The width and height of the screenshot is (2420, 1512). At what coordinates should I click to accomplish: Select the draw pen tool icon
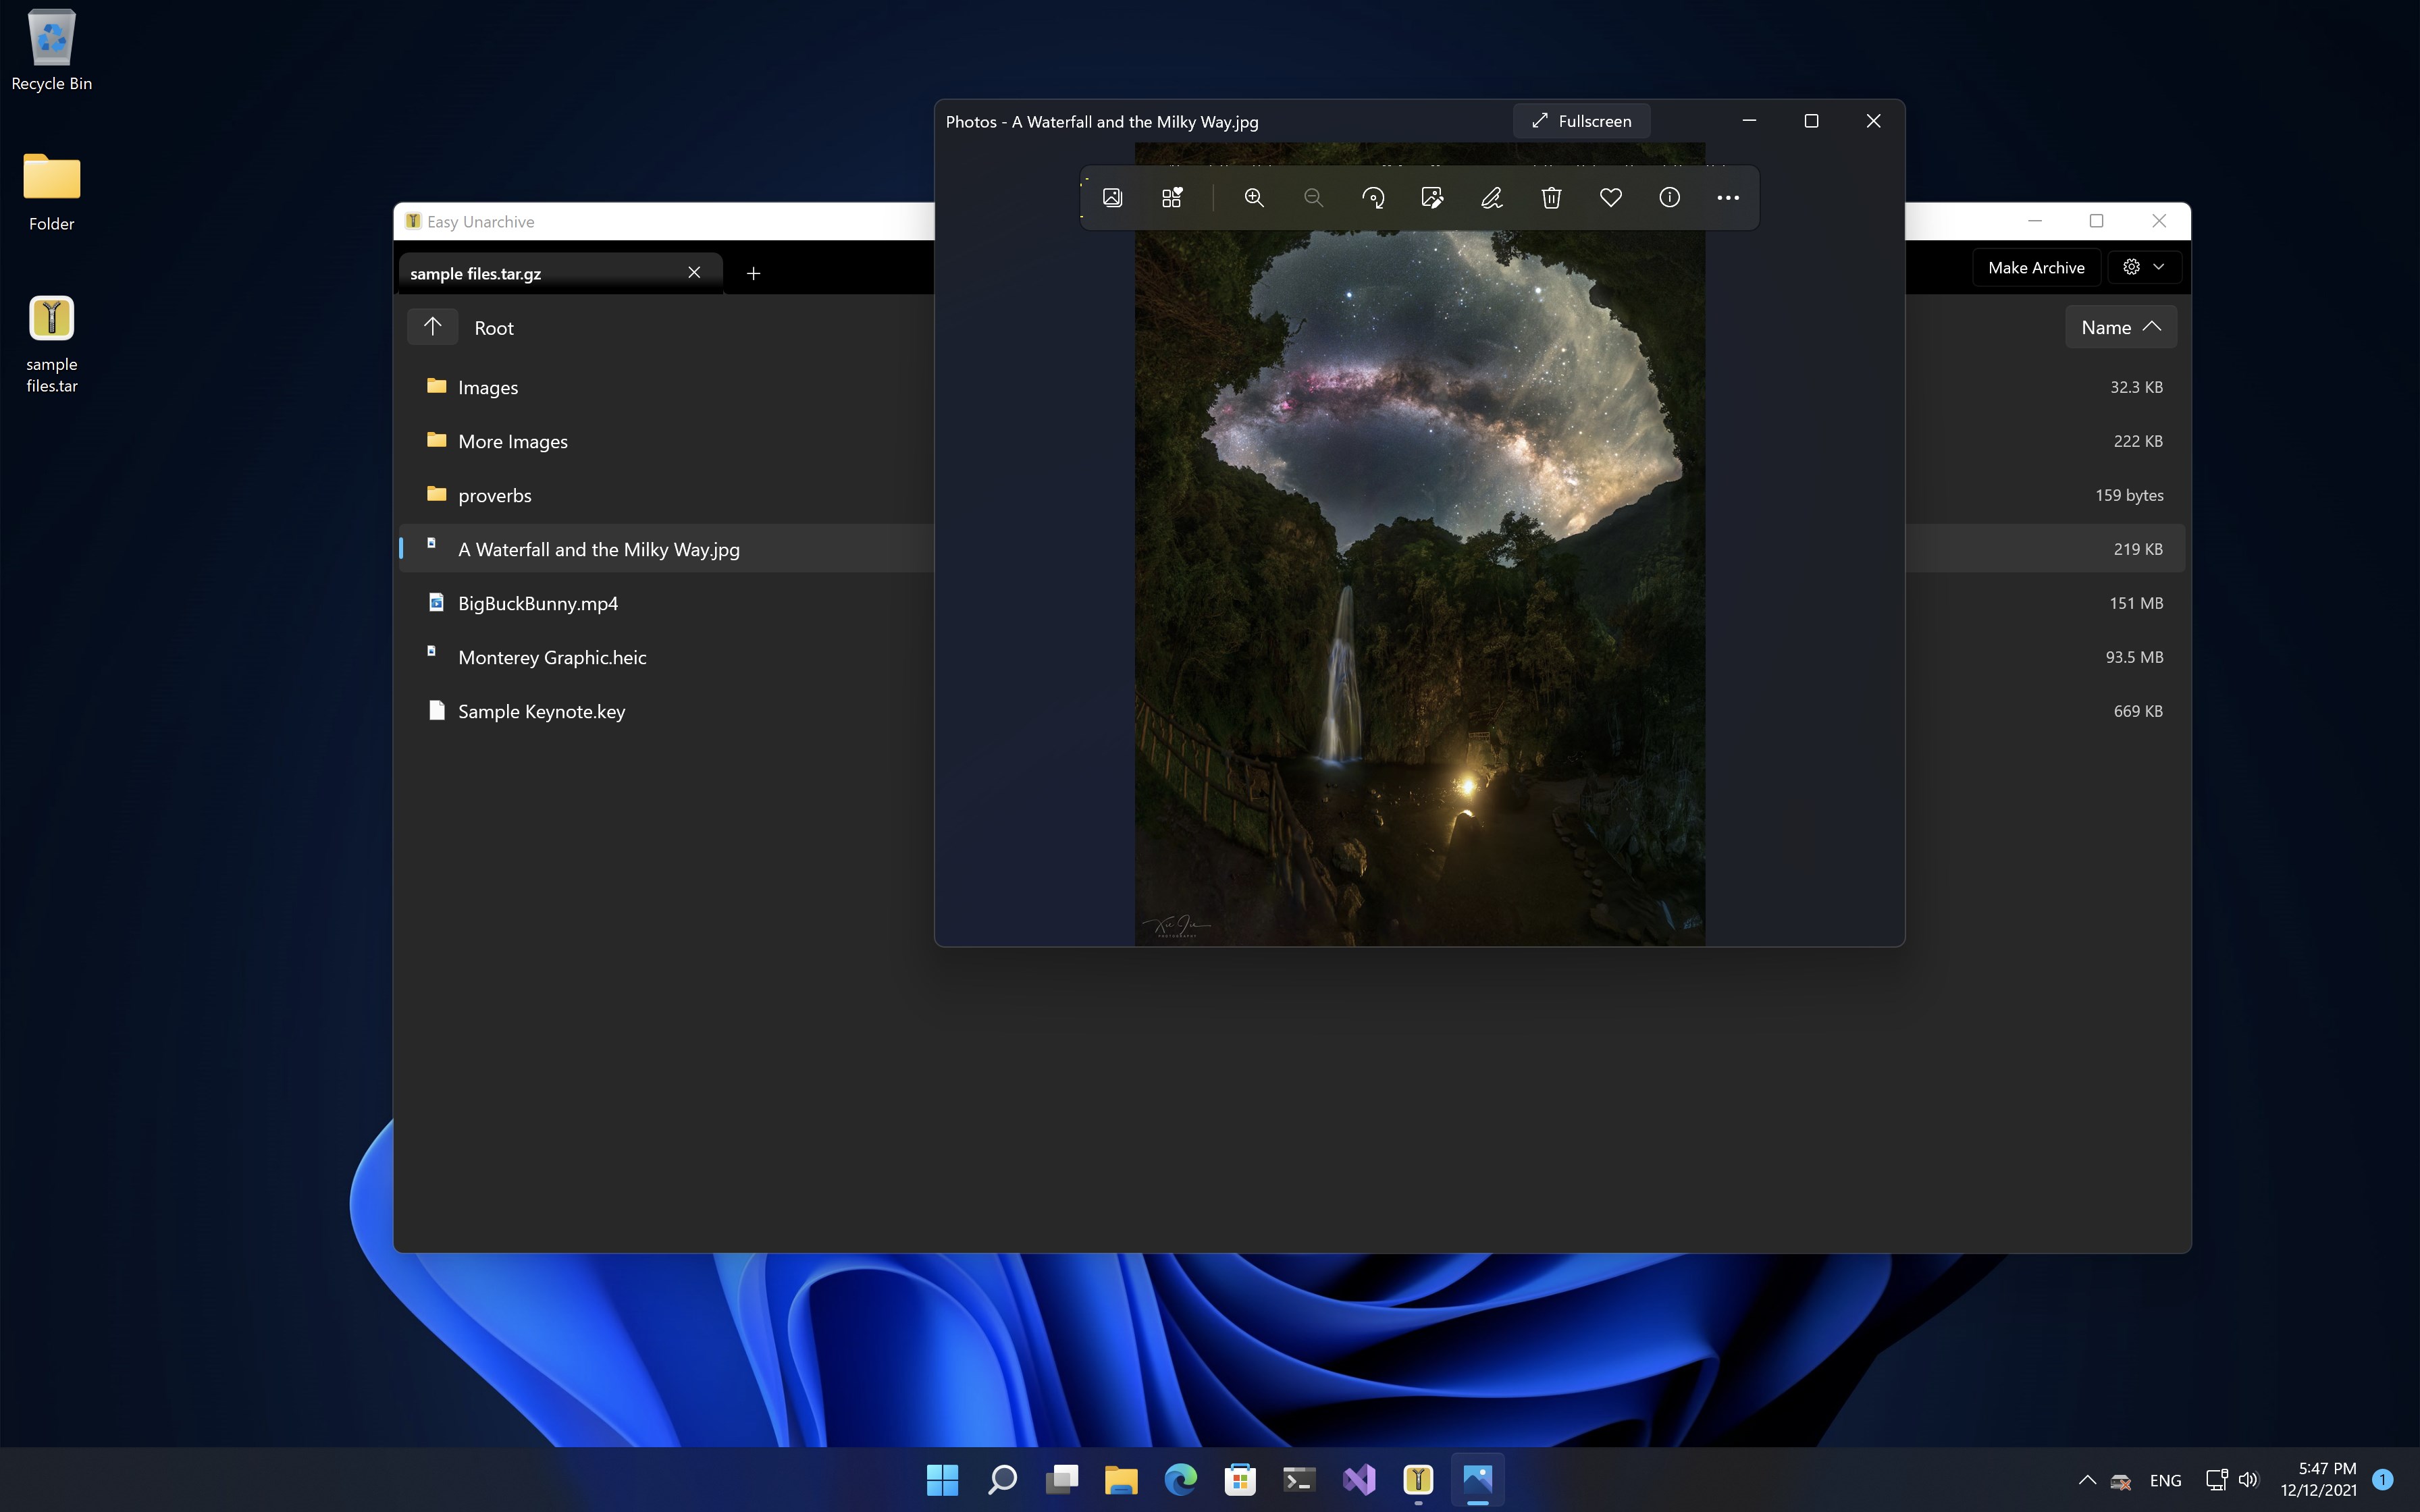(x=1491, y=198)
